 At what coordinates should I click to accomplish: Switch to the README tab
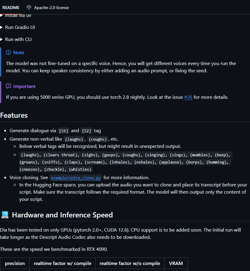pos(11,8)
